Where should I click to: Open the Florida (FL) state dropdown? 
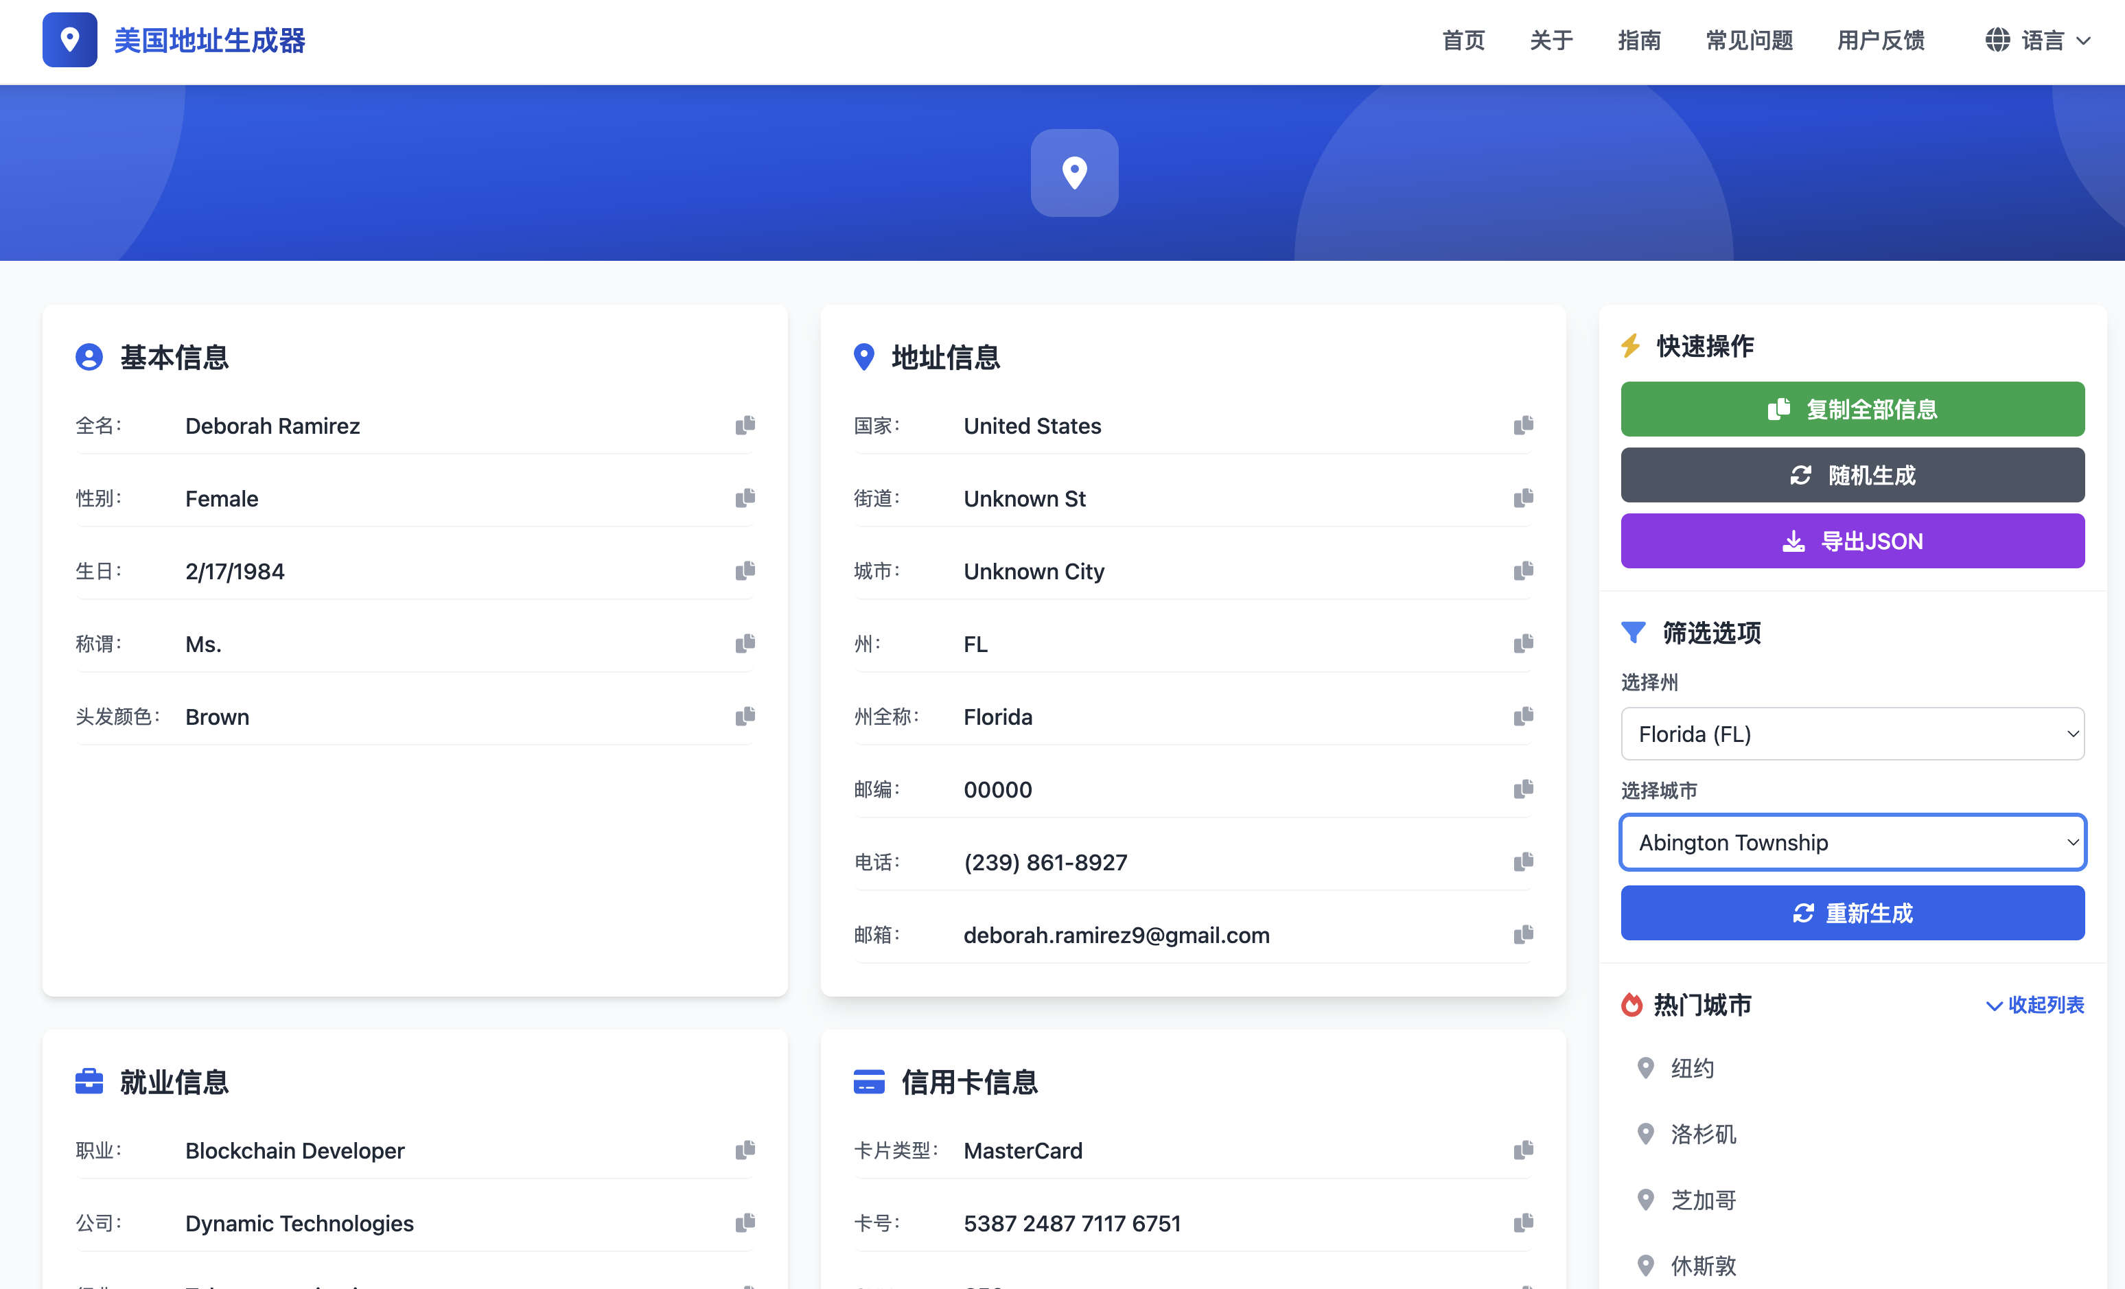1852,734
